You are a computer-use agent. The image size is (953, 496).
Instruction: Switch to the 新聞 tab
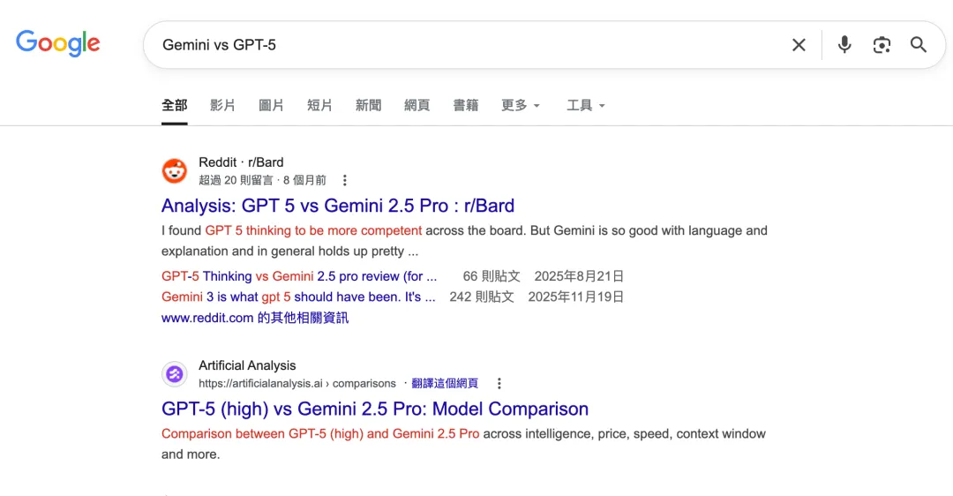tap(368, 105)
